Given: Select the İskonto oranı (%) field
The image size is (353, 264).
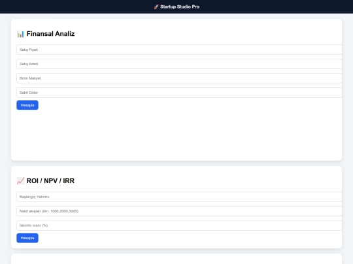Looking at the screenshot, I should [179, 226].
